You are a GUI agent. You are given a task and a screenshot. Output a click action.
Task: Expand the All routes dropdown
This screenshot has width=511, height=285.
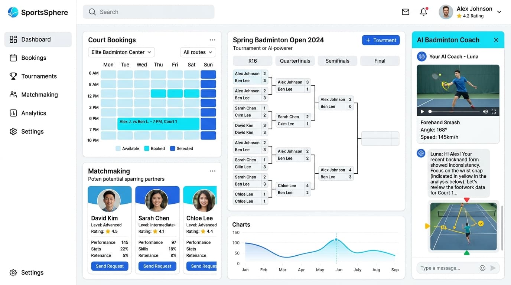[198, 52]
